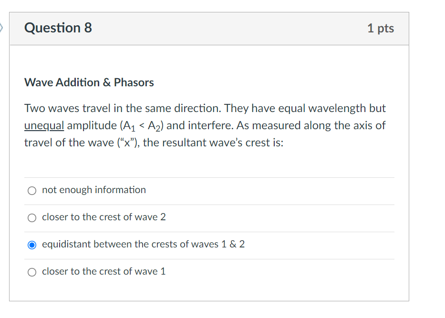
Task: Click the '1 pts' label
Action: (x=381, y=28)
